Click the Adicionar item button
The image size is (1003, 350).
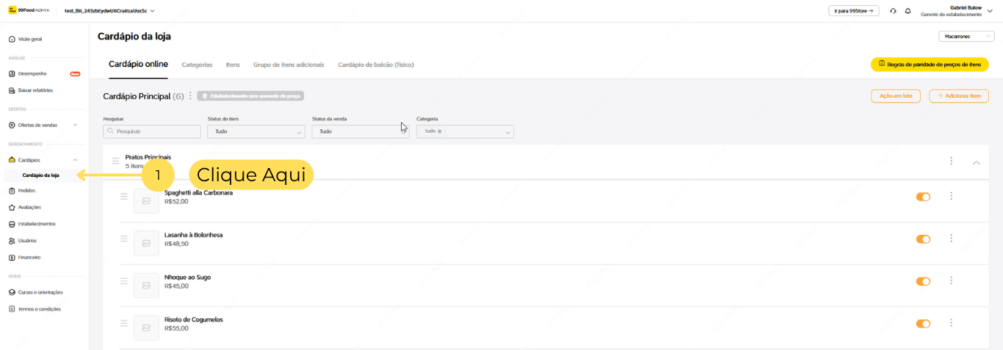(958, 96)
